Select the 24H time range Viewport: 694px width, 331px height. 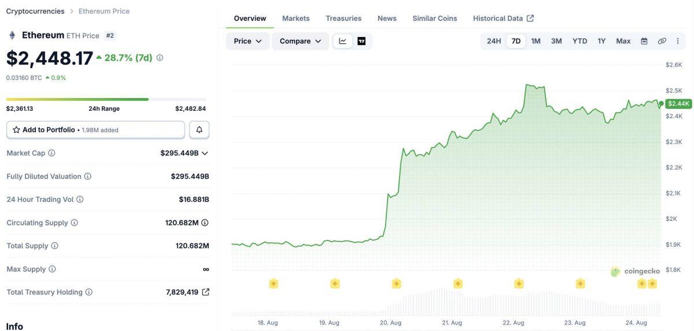(494, 41)
